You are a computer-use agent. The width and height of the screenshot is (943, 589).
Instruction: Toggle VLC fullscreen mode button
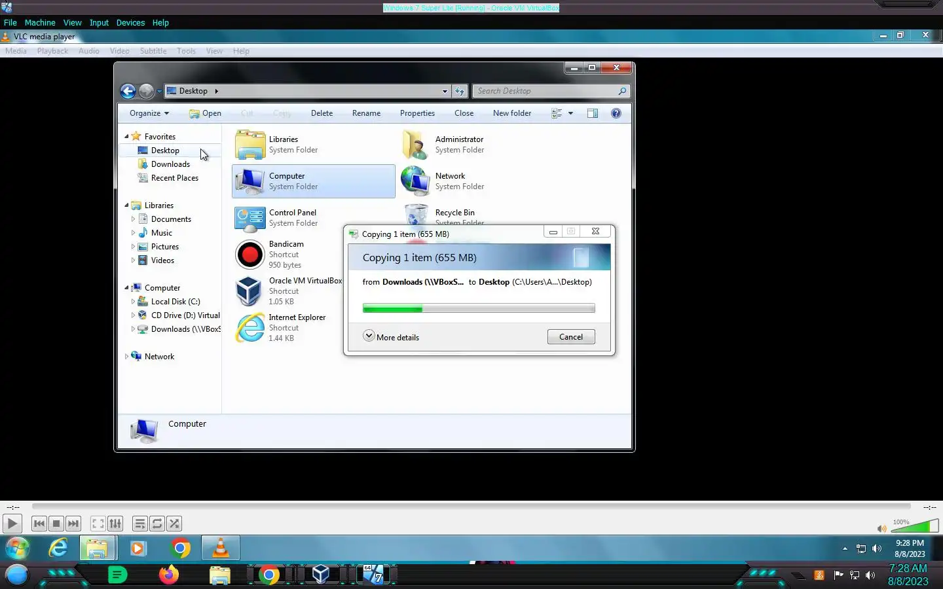pos(98,524)
